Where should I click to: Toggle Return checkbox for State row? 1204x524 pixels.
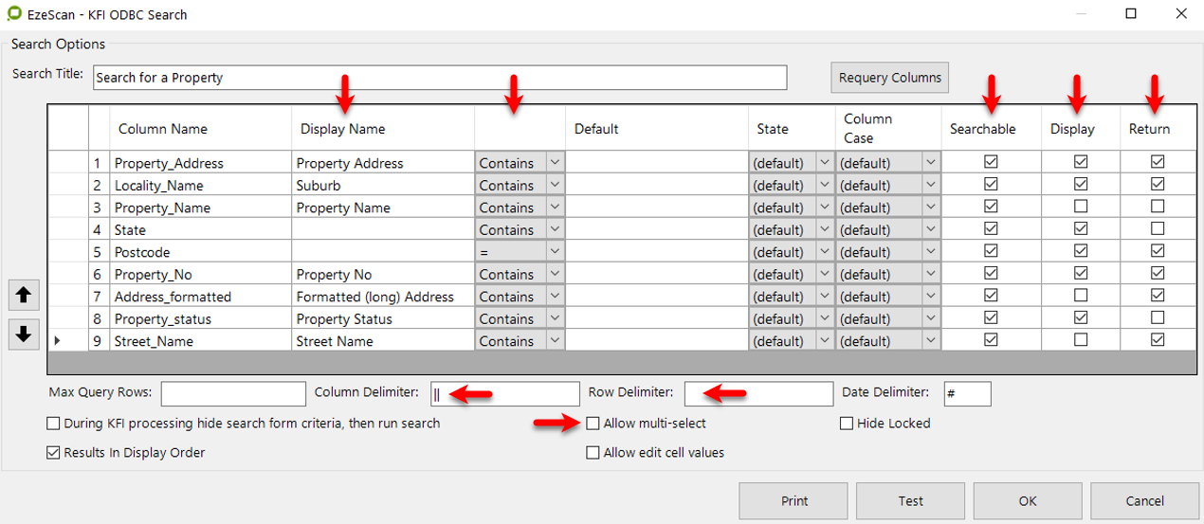coord(1157,228)
